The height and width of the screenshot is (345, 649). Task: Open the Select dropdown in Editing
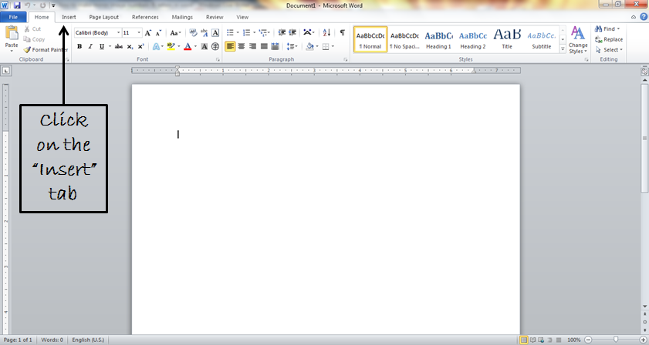pyautogui.click(x=609, y=50)
